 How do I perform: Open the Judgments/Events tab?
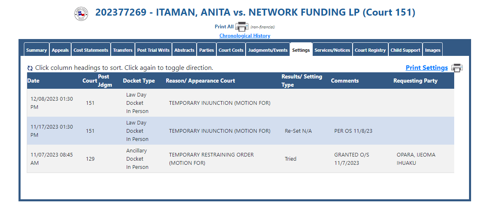tap(268, 50)
